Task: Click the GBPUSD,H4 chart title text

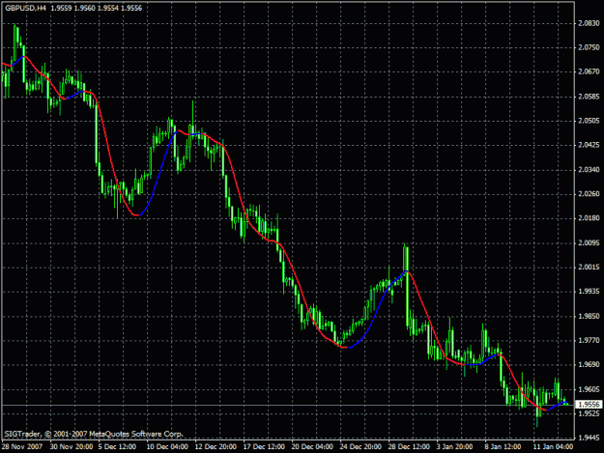Action: tap(26, 8)
